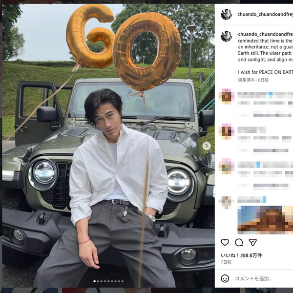293x293 pixels.
Task: Click the main photo of man on Jeep
Action: [x=108, y=146]
